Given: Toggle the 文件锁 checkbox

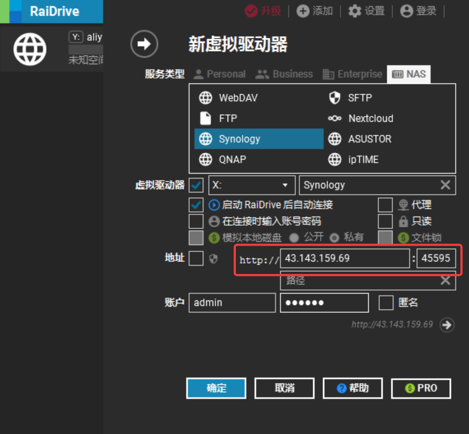Looking at the screenshot, I should pos(385,238).
